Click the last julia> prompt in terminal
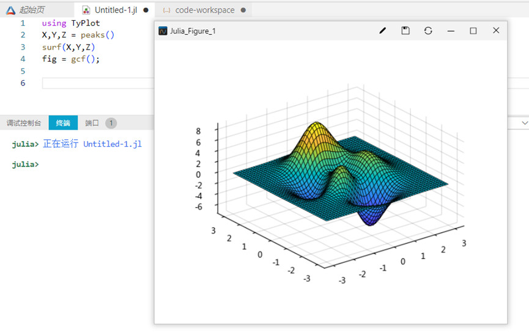Screen dimensions: 529x335 pos(25,164)
